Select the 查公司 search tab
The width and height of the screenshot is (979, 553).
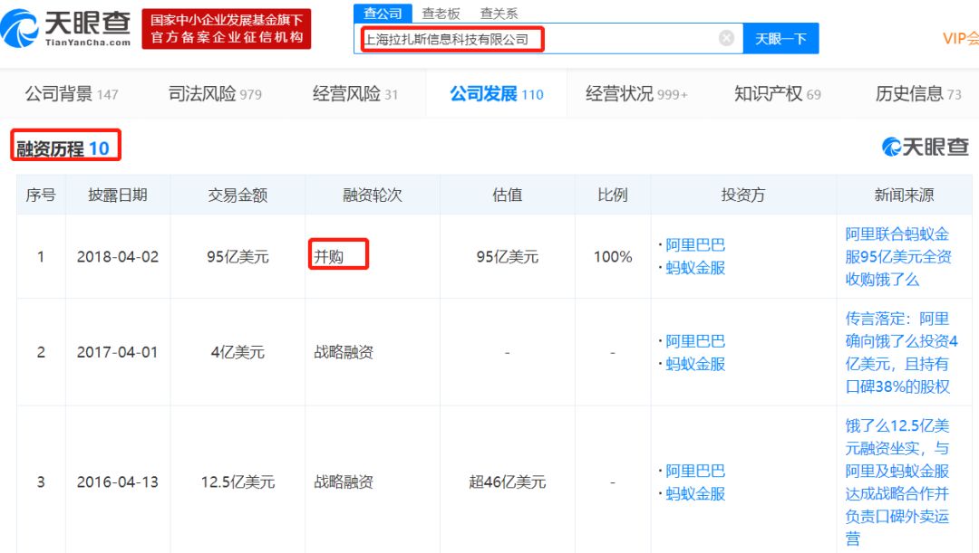point(383,13)
